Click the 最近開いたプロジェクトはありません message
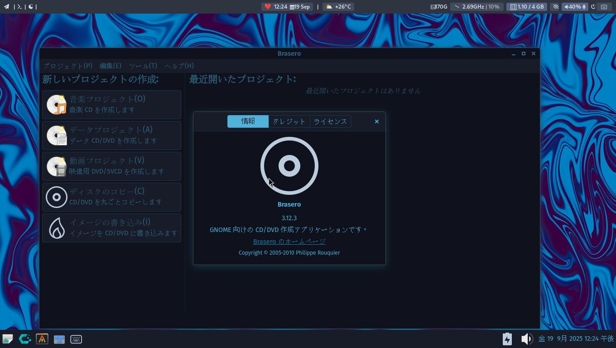The width and height of the screenshot is (616, 348). point(363,91)
